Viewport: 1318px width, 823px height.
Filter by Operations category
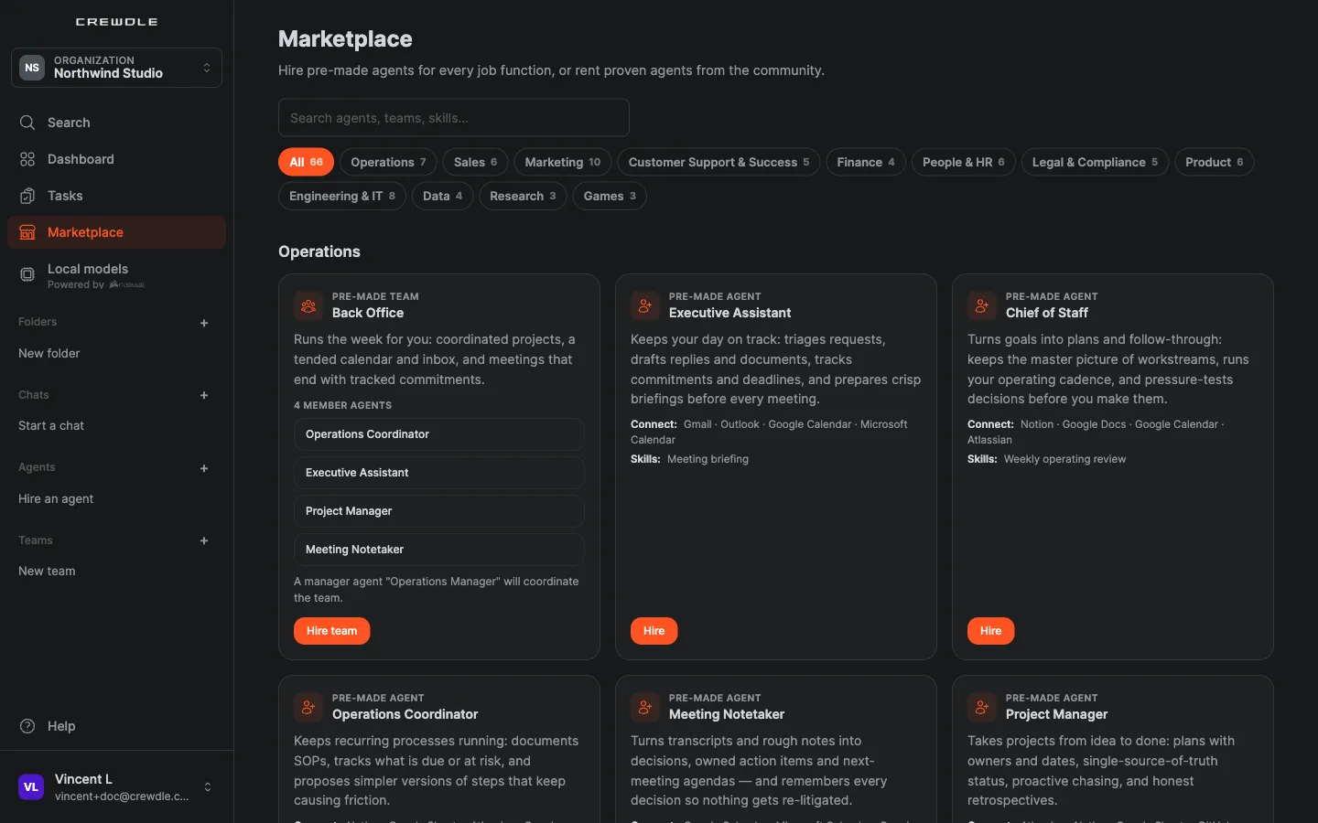[388, 162]
